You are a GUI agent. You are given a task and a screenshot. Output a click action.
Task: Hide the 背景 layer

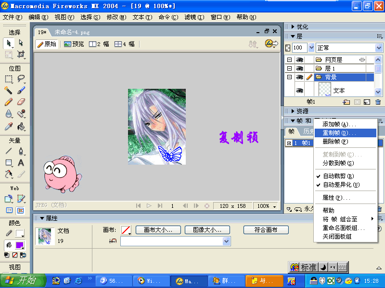click(299, 77)
